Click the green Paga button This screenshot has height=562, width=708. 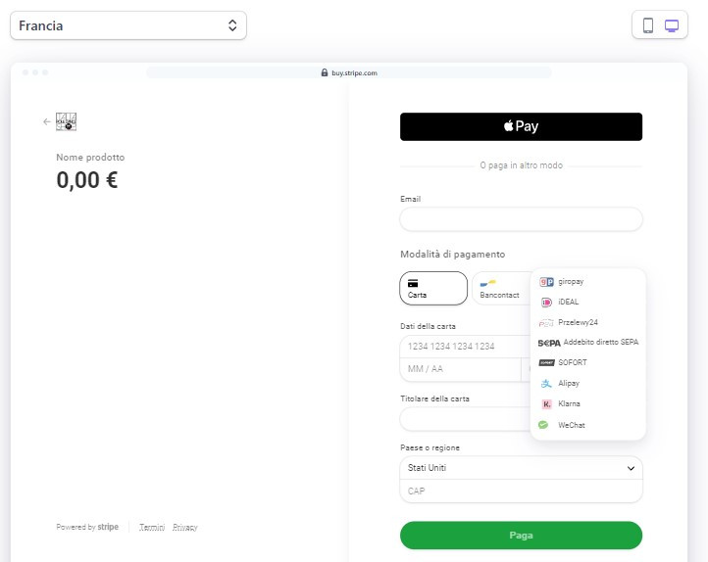(x=521, y=536)
